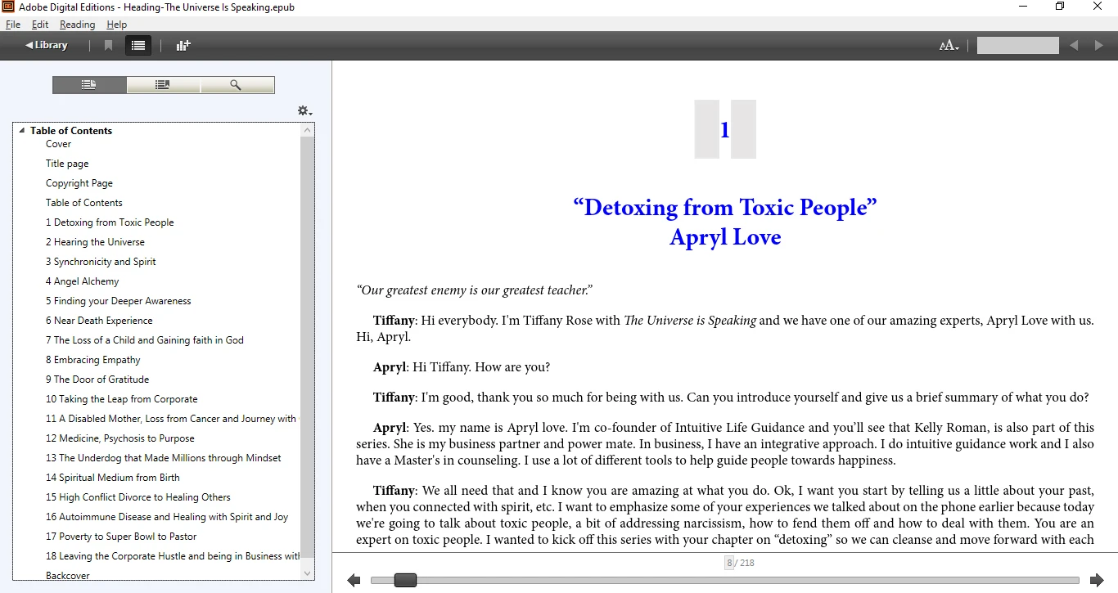This screenshot has height=593, width=1118.
Task: Go to previous search result arrow
Action: coord(1074,46)
